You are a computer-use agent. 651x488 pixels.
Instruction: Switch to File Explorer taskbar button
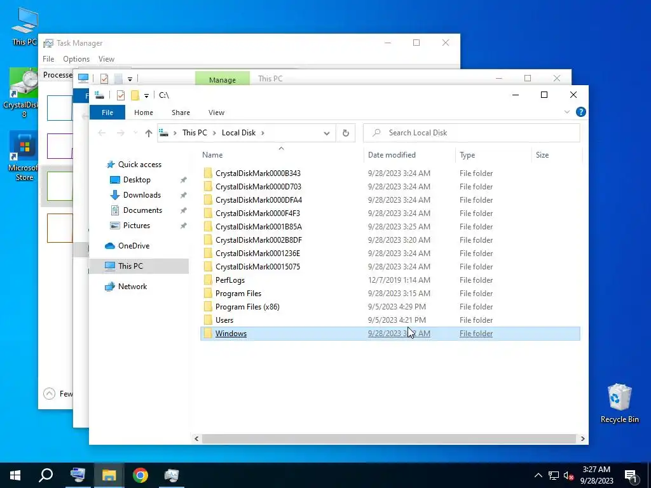coord(109,475)
